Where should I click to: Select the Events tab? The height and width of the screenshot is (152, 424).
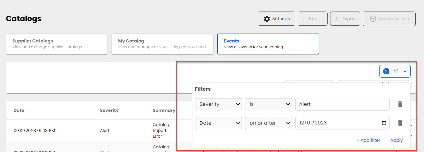(x=268, y=44)
